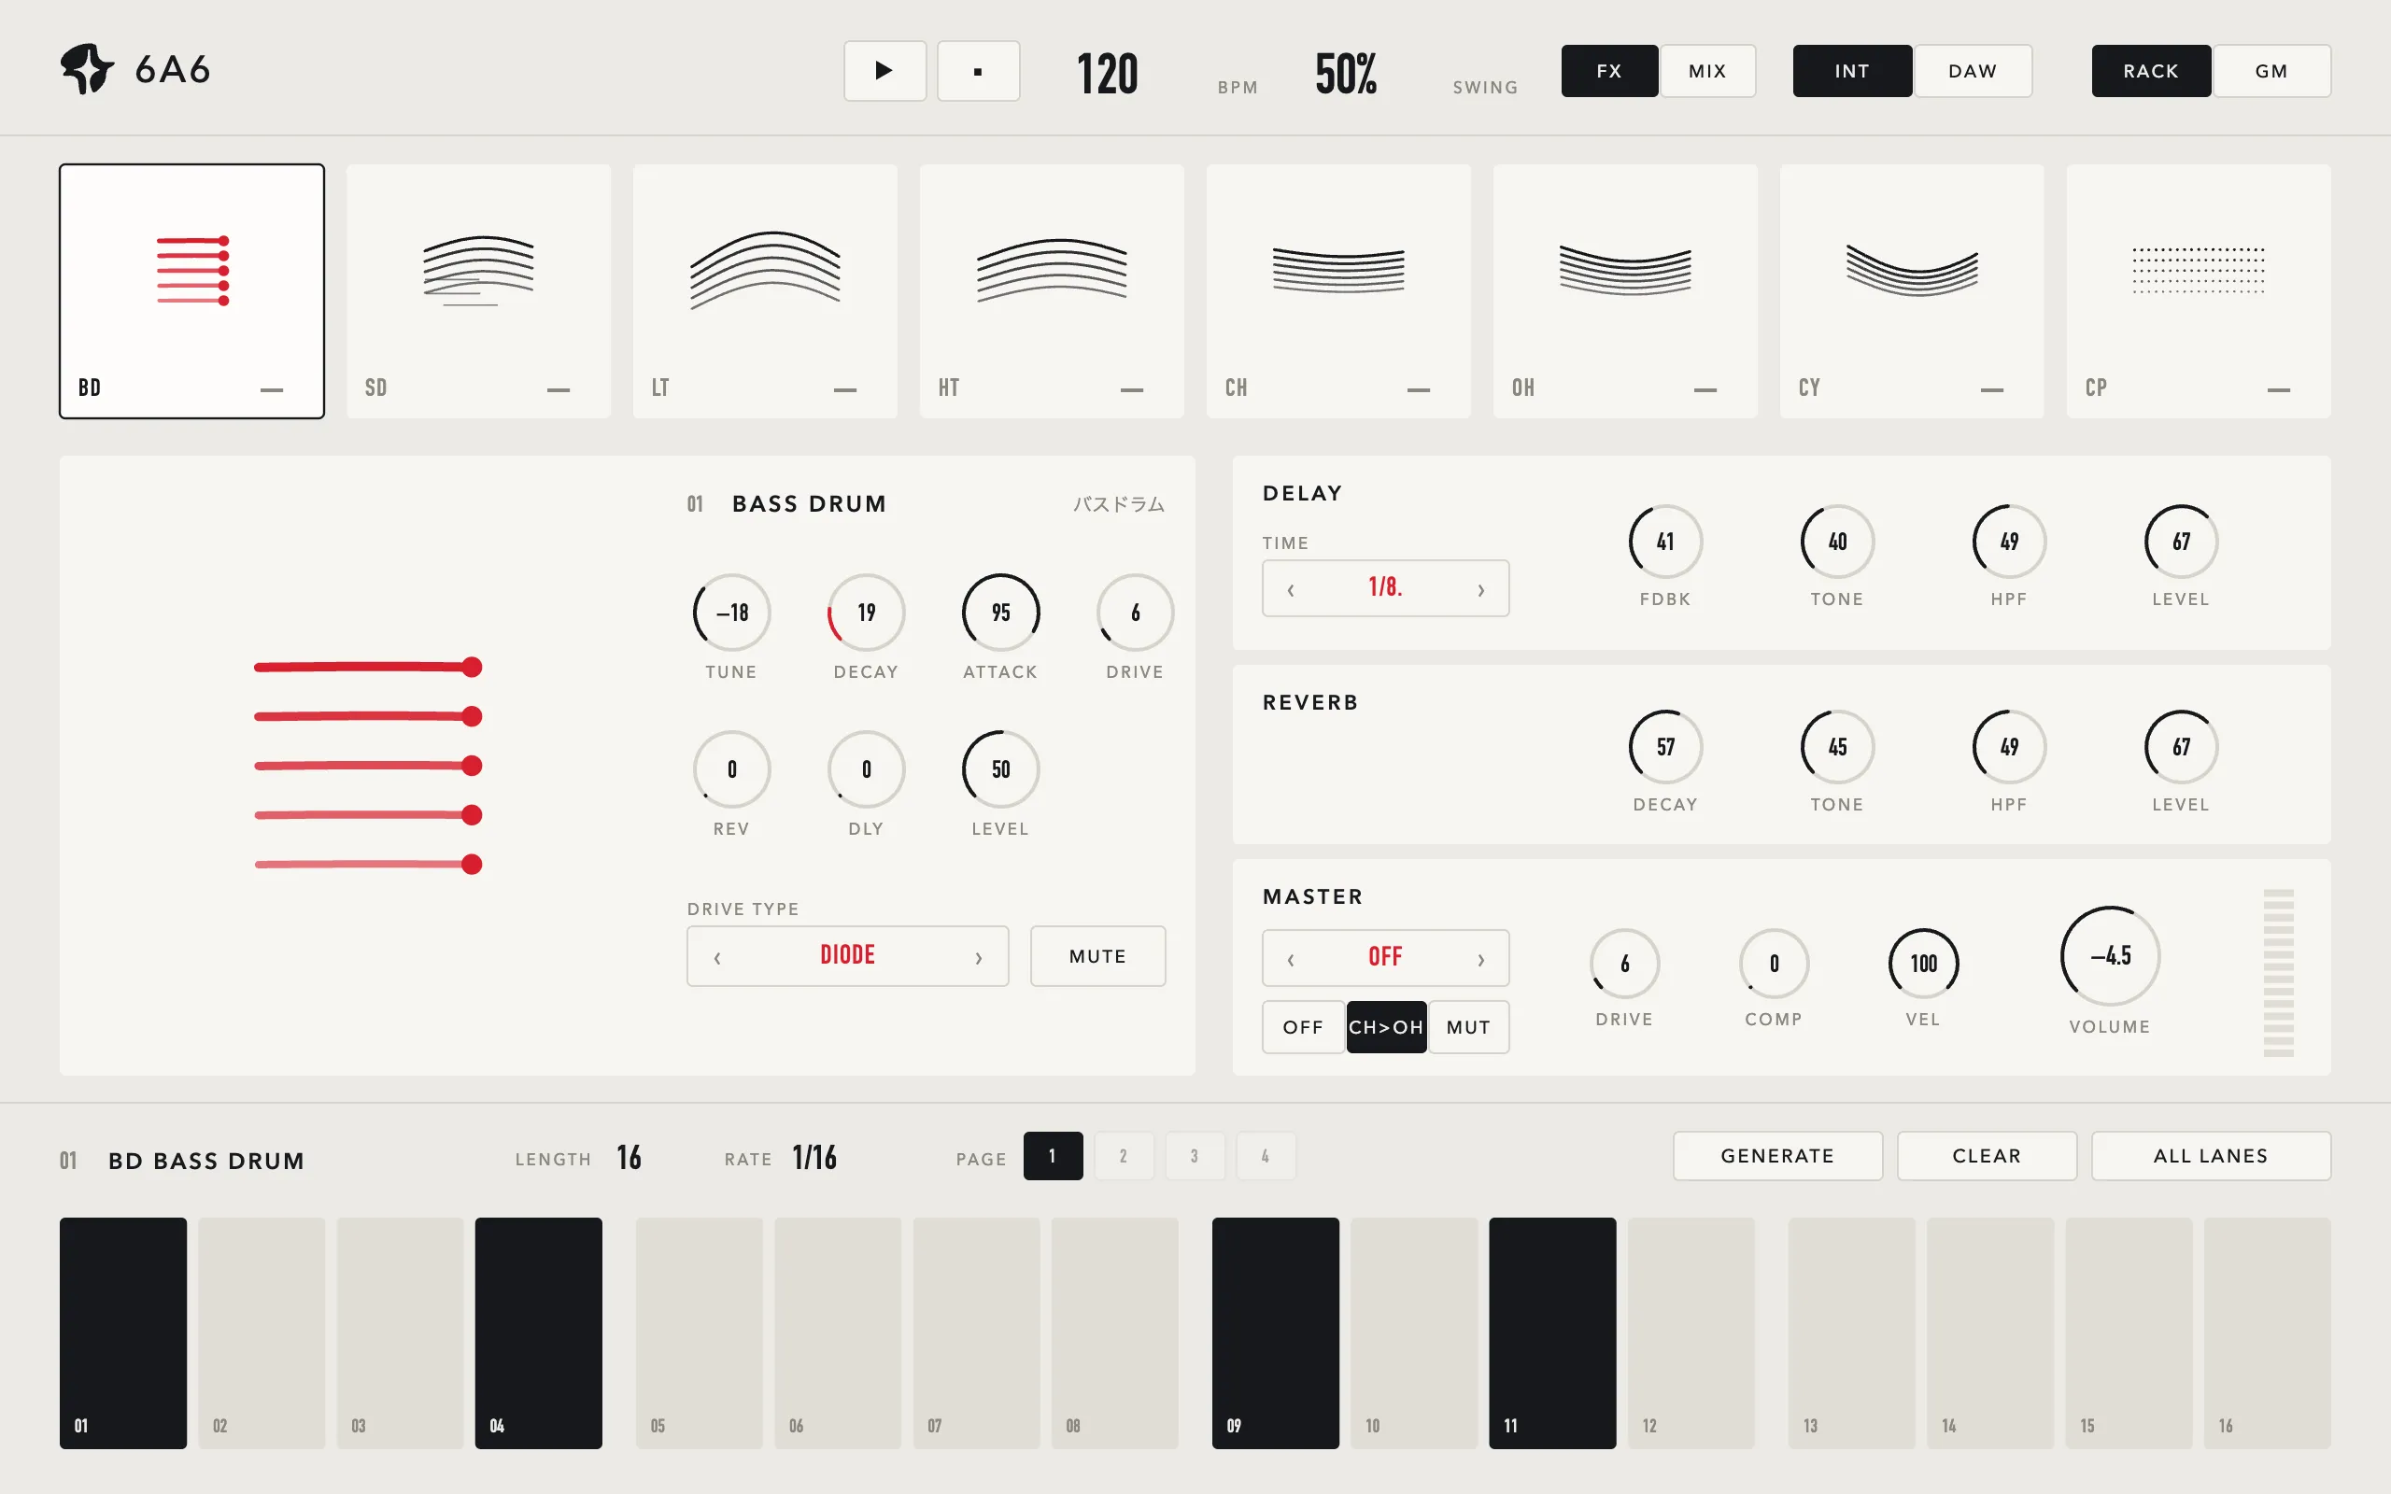This screenshot has height=1494, width=2391.
Task: Go to pattern page 2
Action: coord(1124,1156)
